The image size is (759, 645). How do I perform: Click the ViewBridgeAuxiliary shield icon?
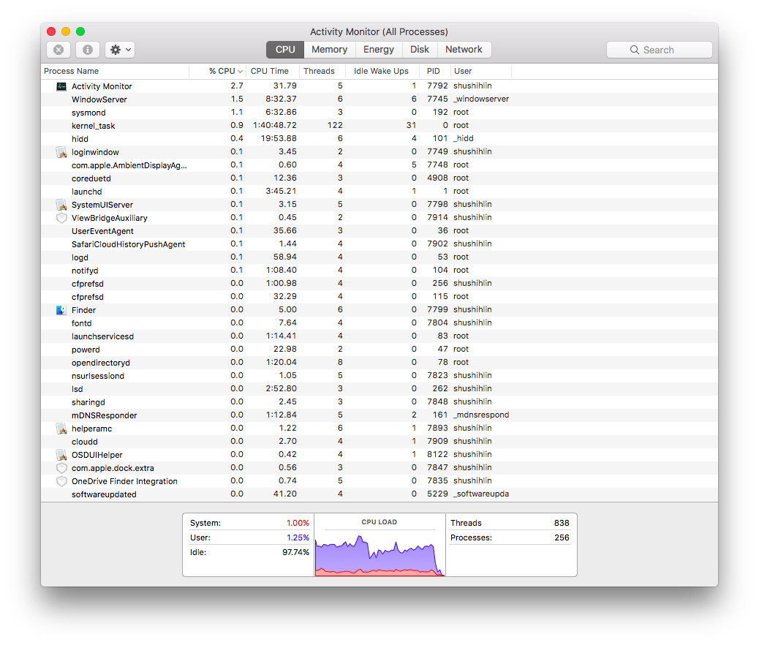61,218
